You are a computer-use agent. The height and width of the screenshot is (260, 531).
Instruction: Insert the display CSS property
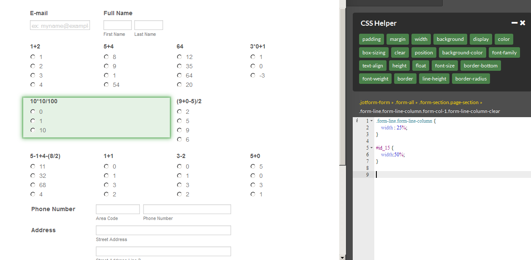[481, 39]
